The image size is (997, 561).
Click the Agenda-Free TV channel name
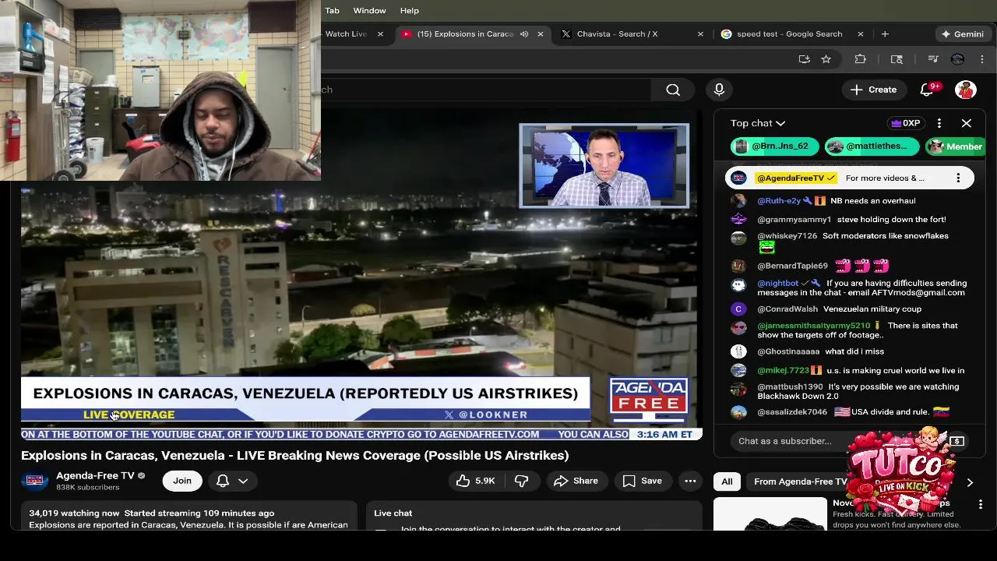click(x=95, y=475)
